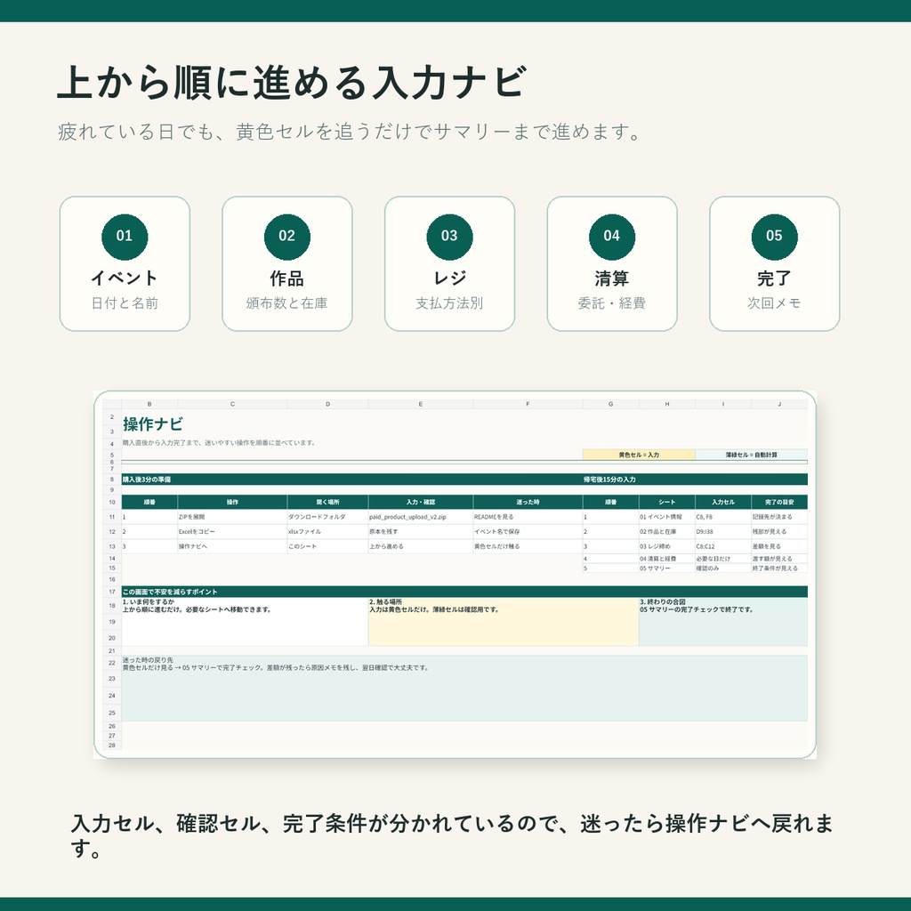
Task: Click the 迷った時の戻り先 note block
Action: click(464, 689)
